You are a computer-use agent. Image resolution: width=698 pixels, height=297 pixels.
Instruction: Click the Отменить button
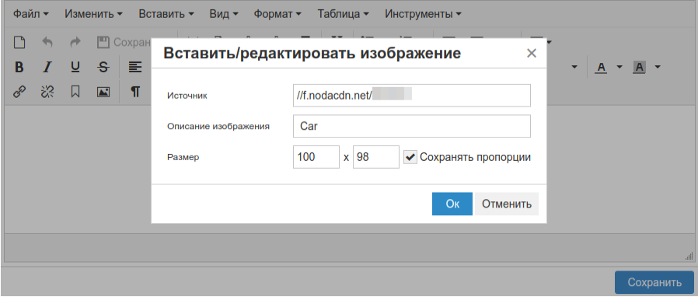click(507, 204)
